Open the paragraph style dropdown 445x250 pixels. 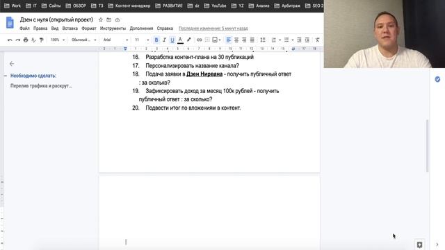coord(83,40)
